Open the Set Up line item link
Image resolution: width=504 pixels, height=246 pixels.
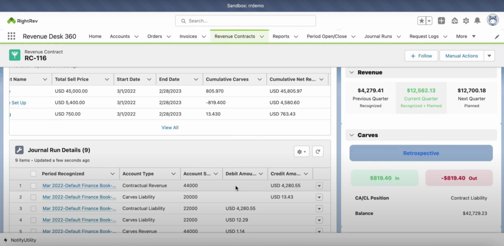[18, 103]
